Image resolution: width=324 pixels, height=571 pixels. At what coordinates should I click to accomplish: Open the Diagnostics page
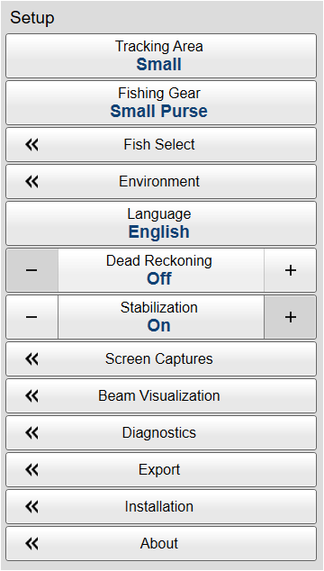(x=161, y=432)
